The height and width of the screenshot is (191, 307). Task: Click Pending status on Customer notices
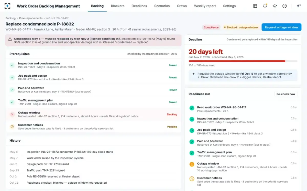(x=172, y=127)
